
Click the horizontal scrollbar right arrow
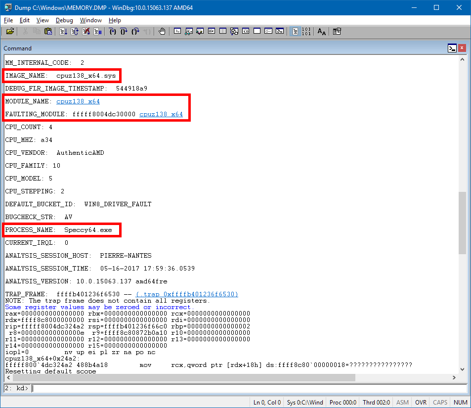[454, 377]
